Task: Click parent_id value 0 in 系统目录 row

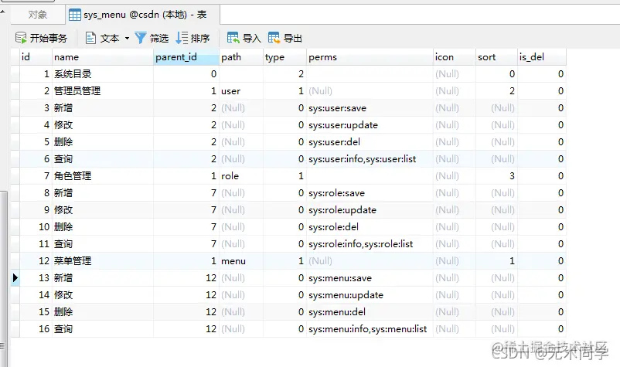Action: 186,74
